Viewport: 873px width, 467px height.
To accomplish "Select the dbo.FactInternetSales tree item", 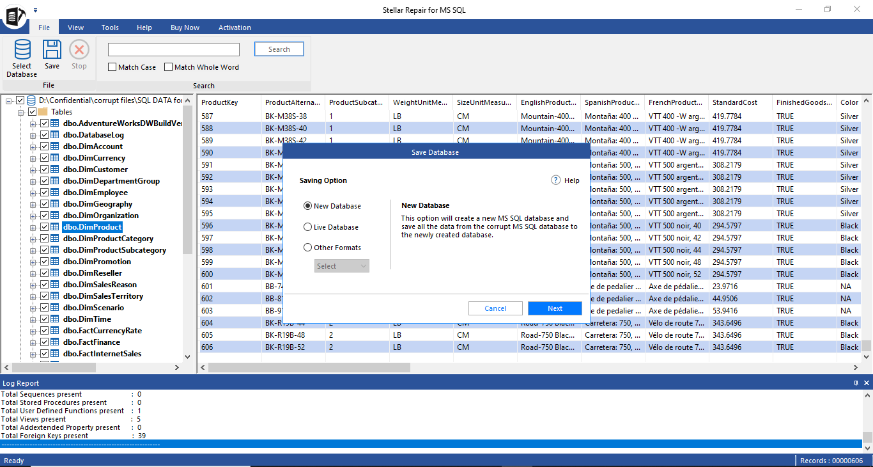I will pos(102,354).
